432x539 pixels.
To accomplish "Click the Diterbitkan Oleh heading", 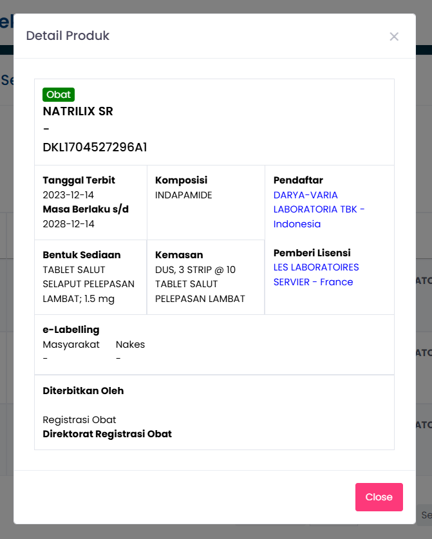I will coord(83,391).
